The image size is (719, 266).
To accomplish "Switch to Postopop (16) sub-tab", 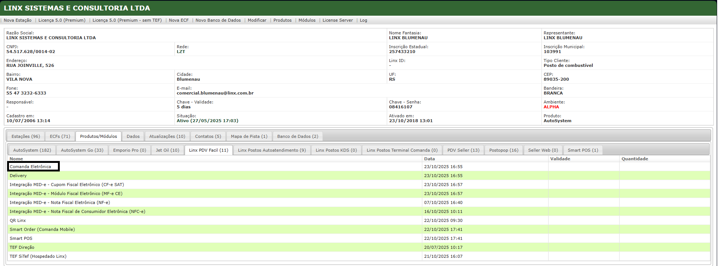I will pos(504,150).
